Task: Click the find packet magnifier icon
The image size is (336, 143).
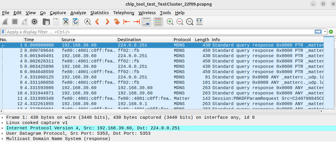Action: (88, 22)
